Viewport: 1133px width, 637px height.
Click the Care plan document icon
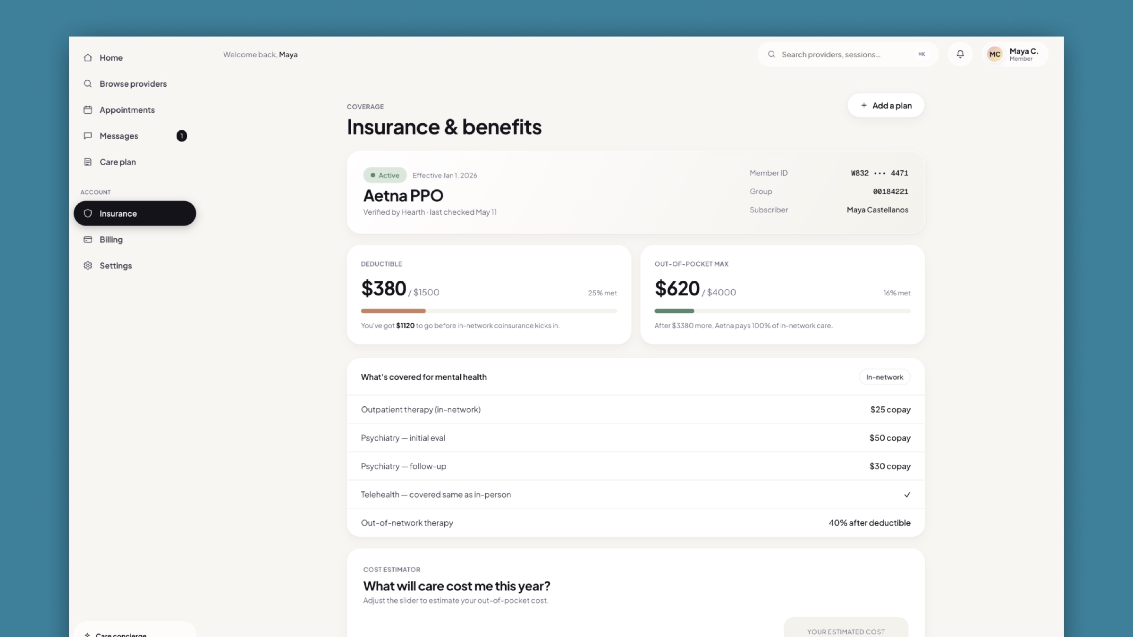(88, 162)
